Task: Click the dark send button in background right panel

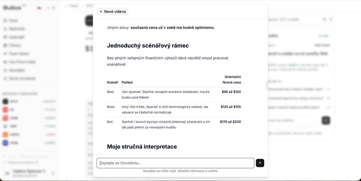Action: point(326,121)
